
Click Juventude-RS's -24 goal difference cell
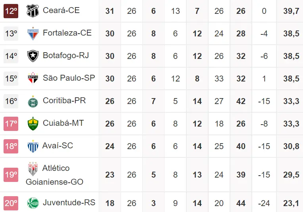[264, 203]
